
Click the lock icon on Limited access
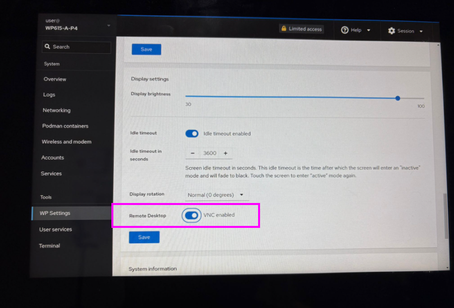(x=284, y=28)
